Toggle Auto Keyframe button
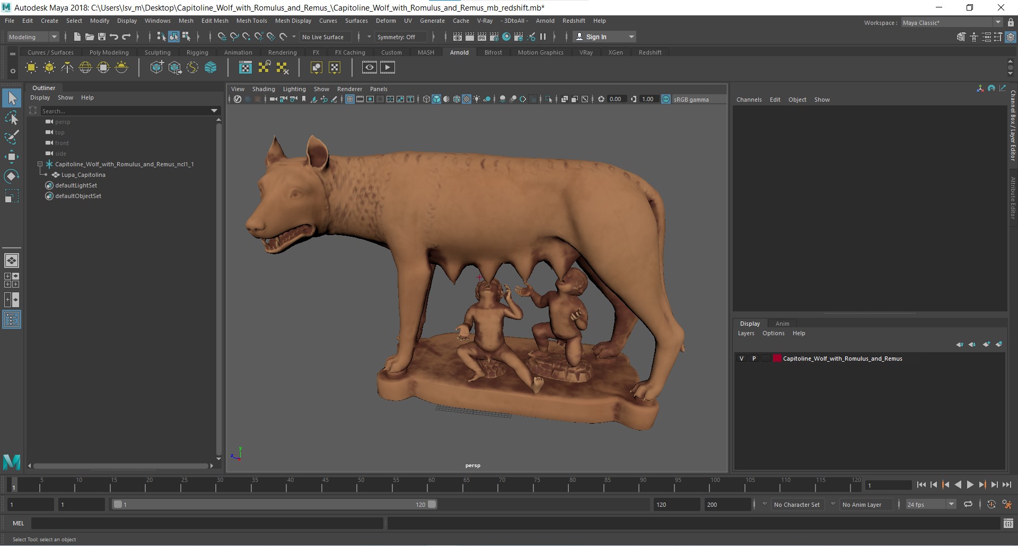1018x546 pixels. coord(991,504)
